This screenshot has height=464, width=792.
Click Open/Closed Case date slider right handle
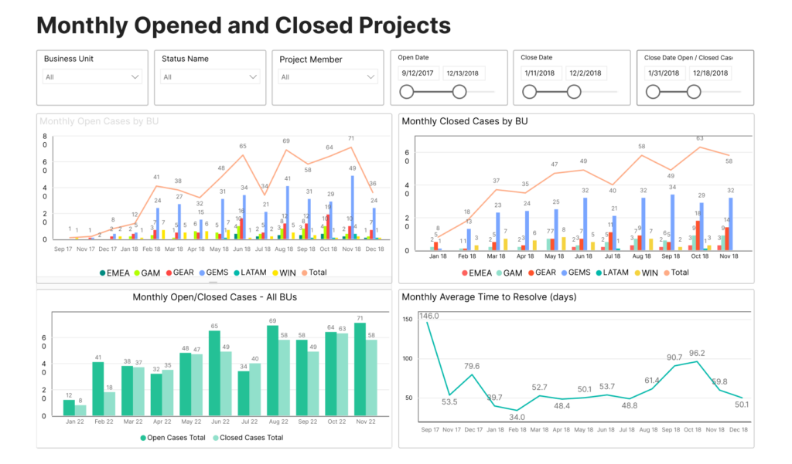tap(694, 92)
